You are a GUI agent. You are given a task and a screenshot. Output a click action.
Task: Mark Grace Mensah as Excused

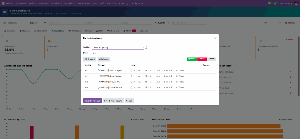[x=168, y=76]
